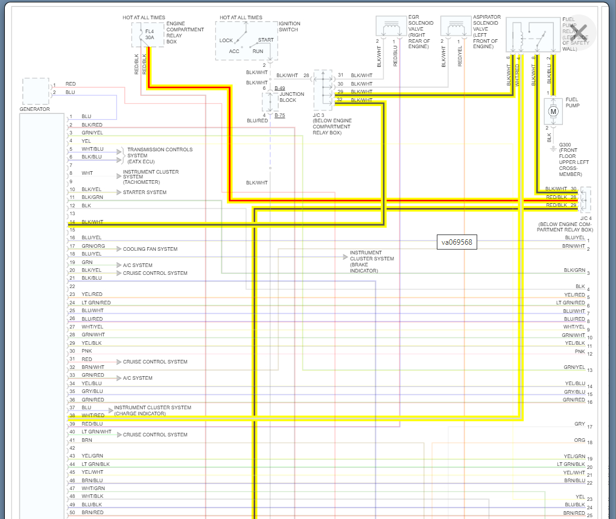The height and width of the screenshot is (519, 616).
Task: Click A/C System reference beside pin 19 GRN
Action: tap(138, 265)
